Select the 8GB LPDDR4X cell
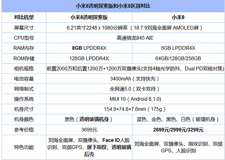This screenshot has width=225, height=160. coord(89,48)
